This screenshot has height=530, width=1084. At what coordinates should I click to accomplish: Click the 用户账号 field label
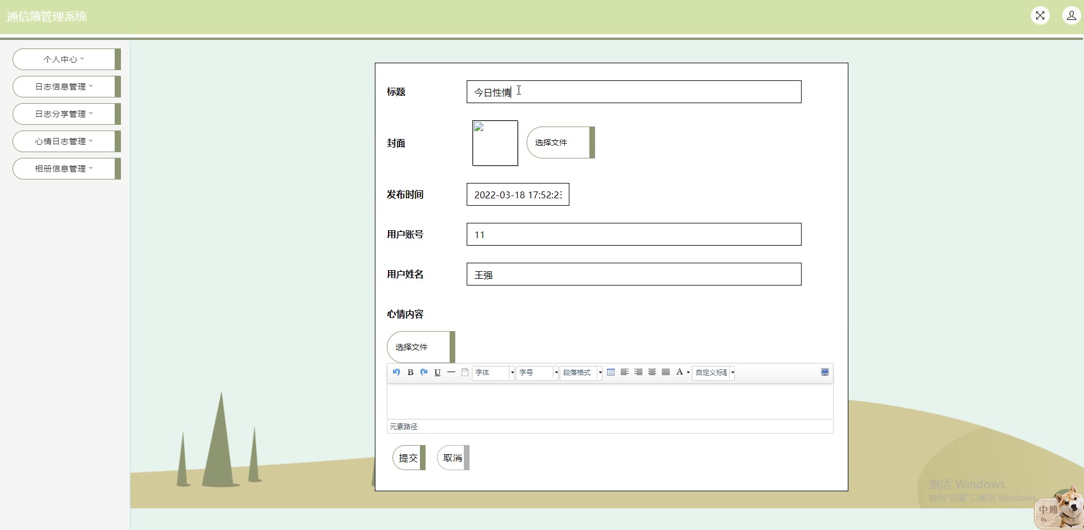click(405, 234)
